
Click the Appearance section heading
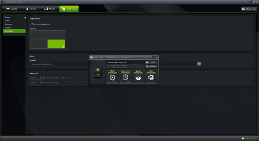tap(35, 19)
